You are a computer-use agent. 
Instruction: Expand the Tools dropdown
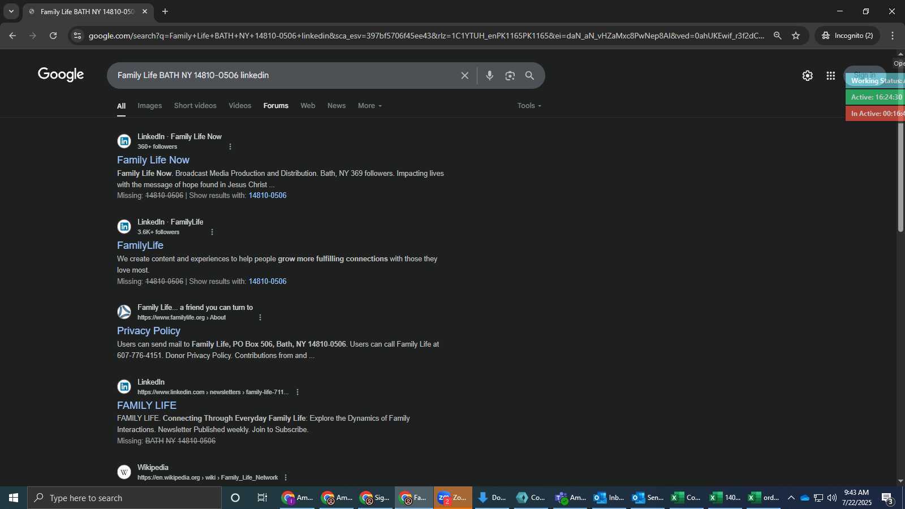click(x=529, y=106)
